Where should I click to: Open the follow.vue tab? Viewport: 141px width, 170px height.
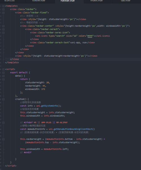(40, 1)
